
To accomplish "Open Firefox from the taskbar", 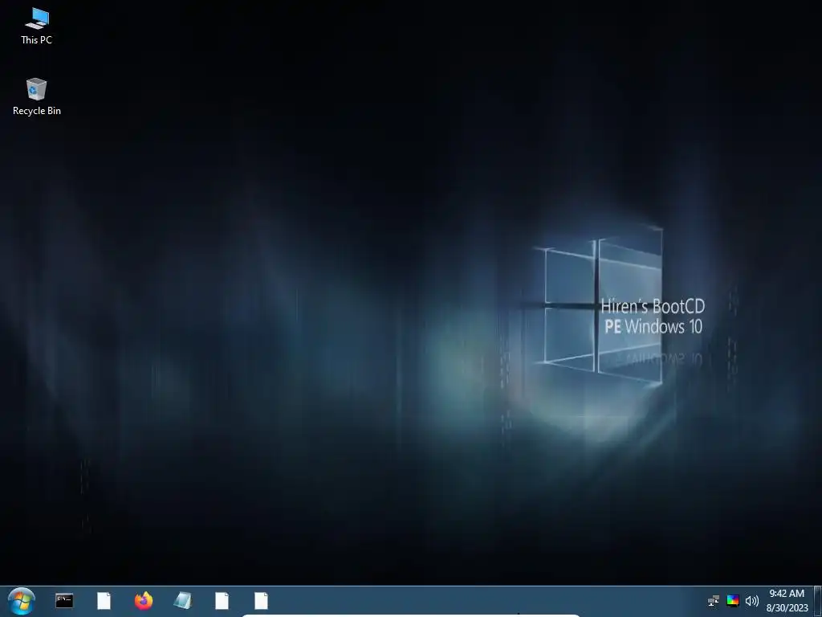I will (143, 601).
